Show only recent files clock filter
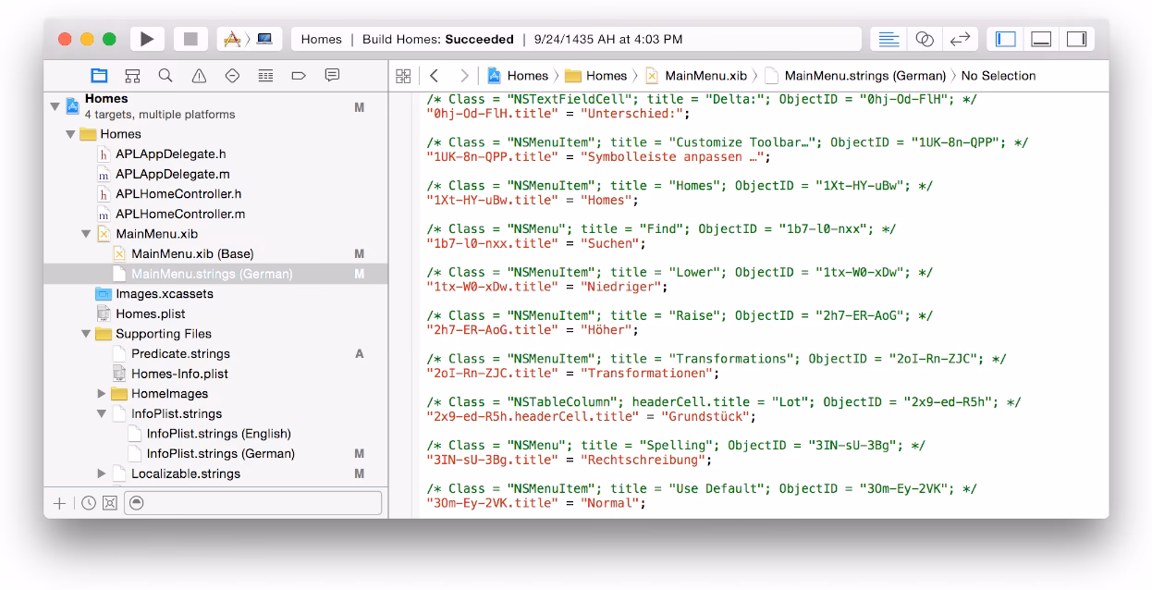 coord(89,503)
